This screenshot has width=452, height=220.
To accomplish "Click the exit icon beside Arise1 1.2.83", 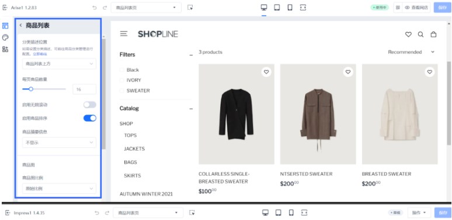I will click(x=5, y=8).
